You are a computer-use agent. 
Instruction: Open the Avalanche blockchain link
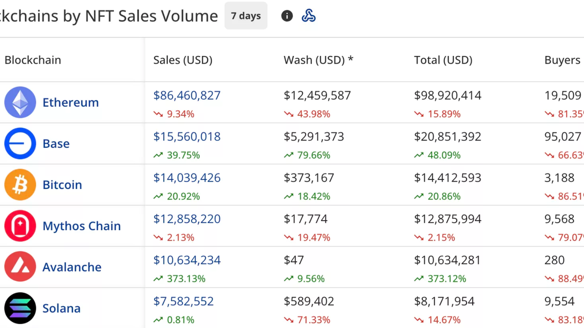(72, 267)
